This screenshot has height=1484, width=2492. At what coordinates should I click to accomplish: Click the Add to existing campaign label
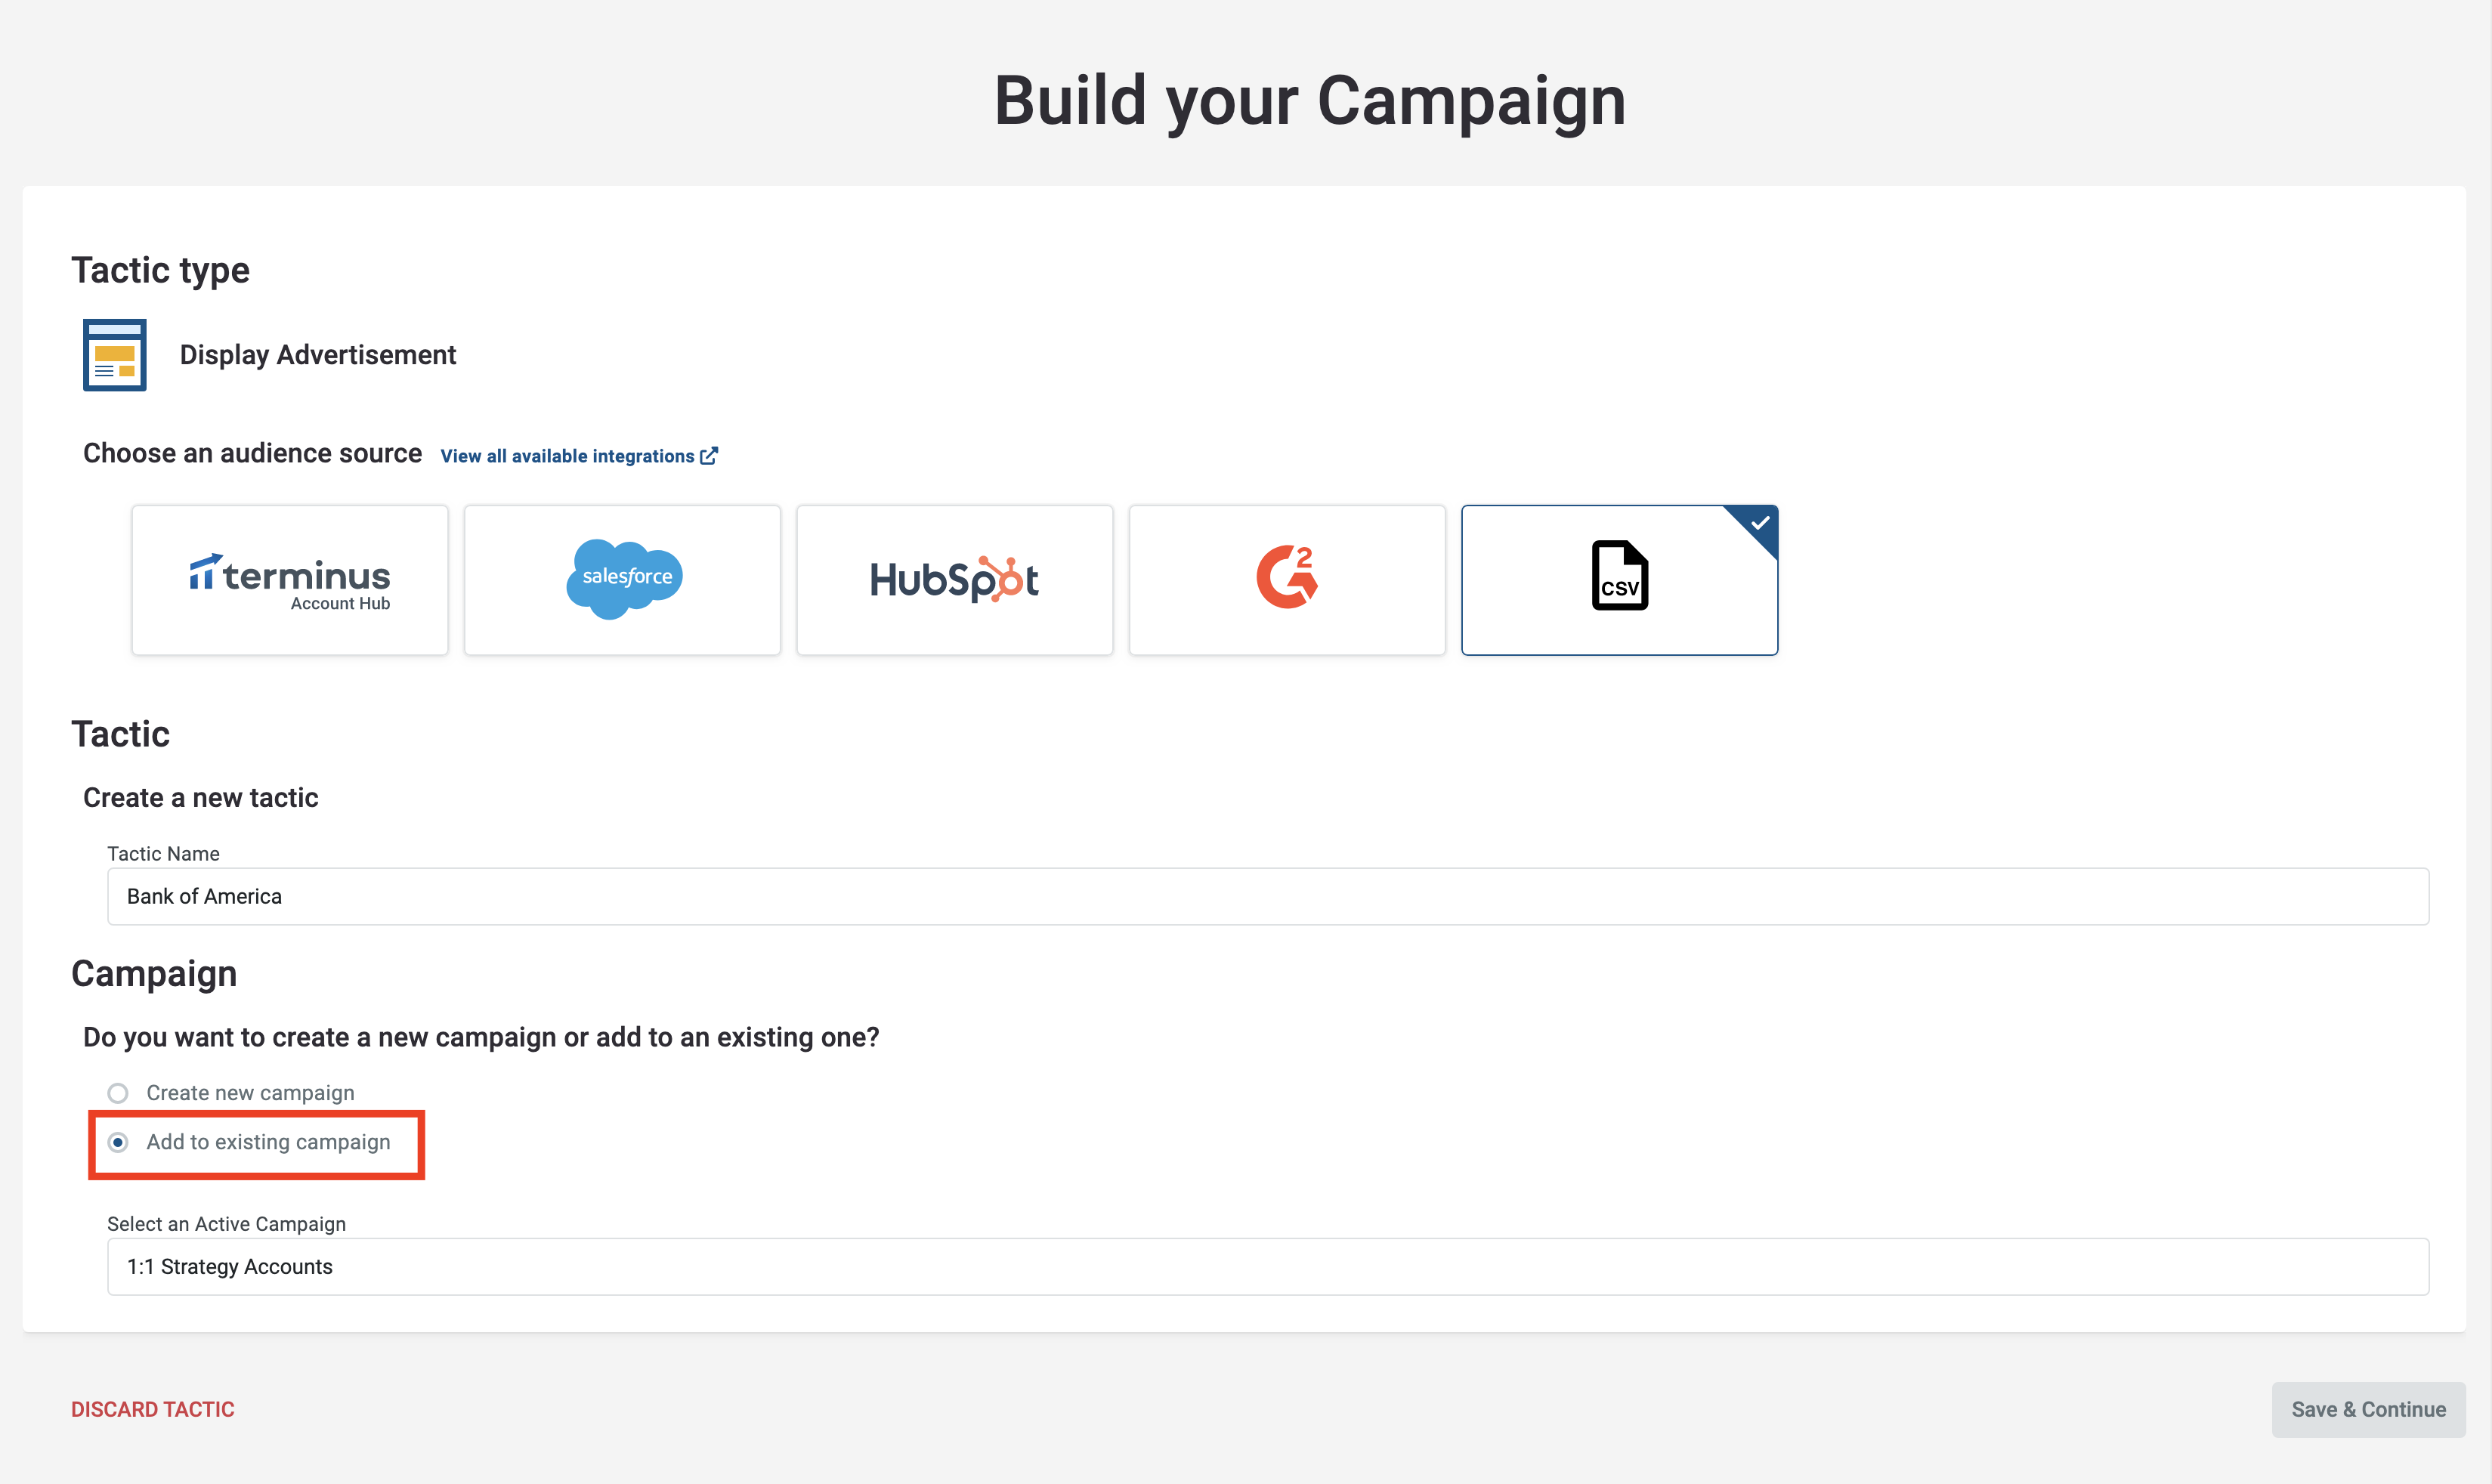point(269,1142)
